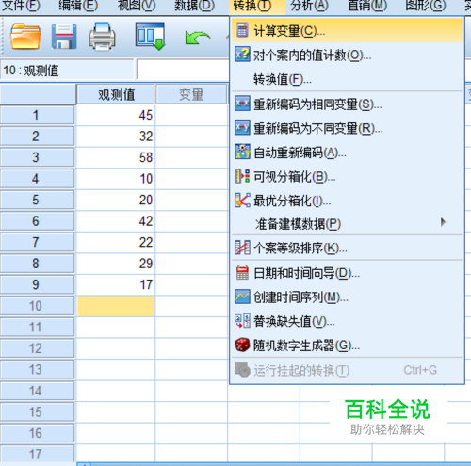Select row header 1
This screenshot has width=471, height=466.
pos(38,115)
